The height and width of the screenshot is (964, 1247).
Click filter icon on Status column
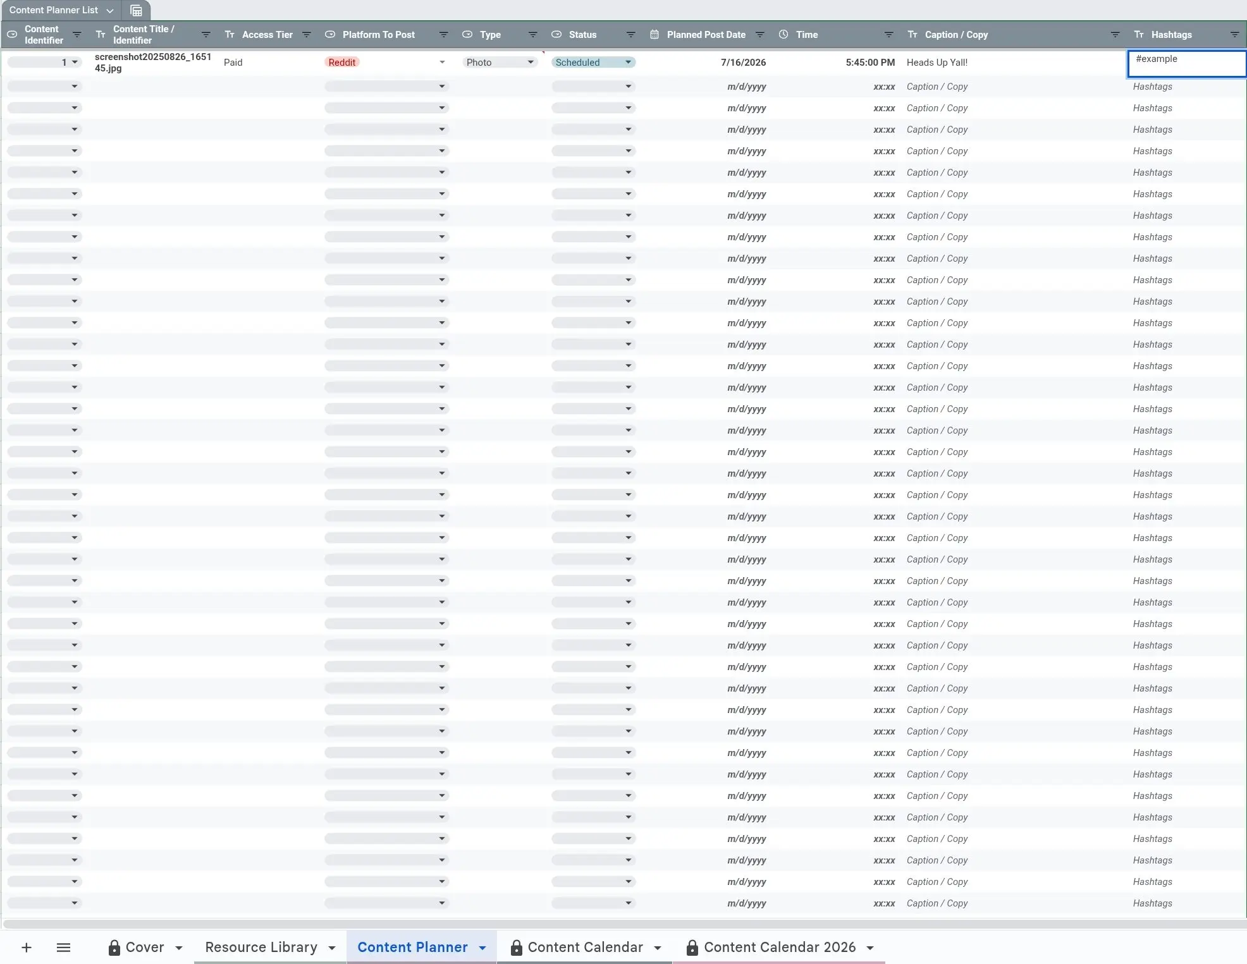pos(630,35)
